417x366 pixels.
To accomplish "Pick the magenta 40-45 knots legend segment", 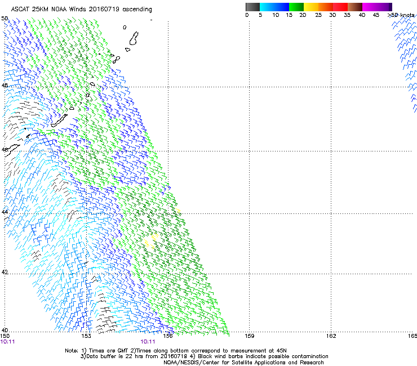I will point(370,7).
